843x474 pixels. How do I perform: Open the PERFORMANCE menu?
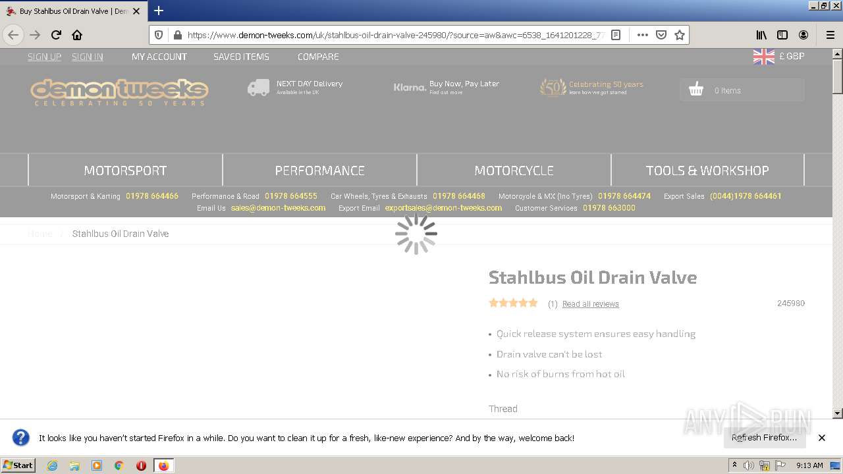pos(319,171)
